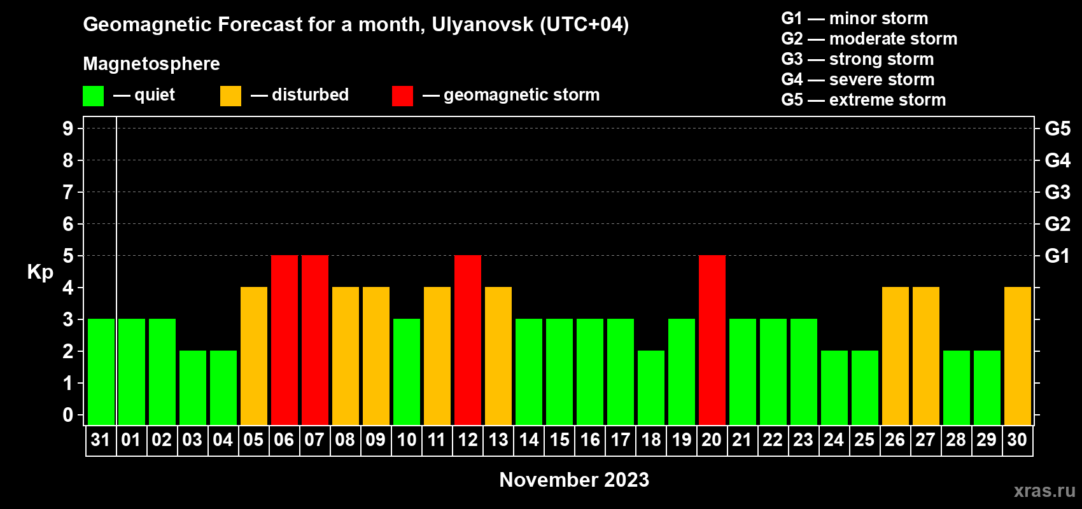Click the red geomagnetic storm legend swatch
This screenshot has width=1082, height=509.
click(402, 96)
